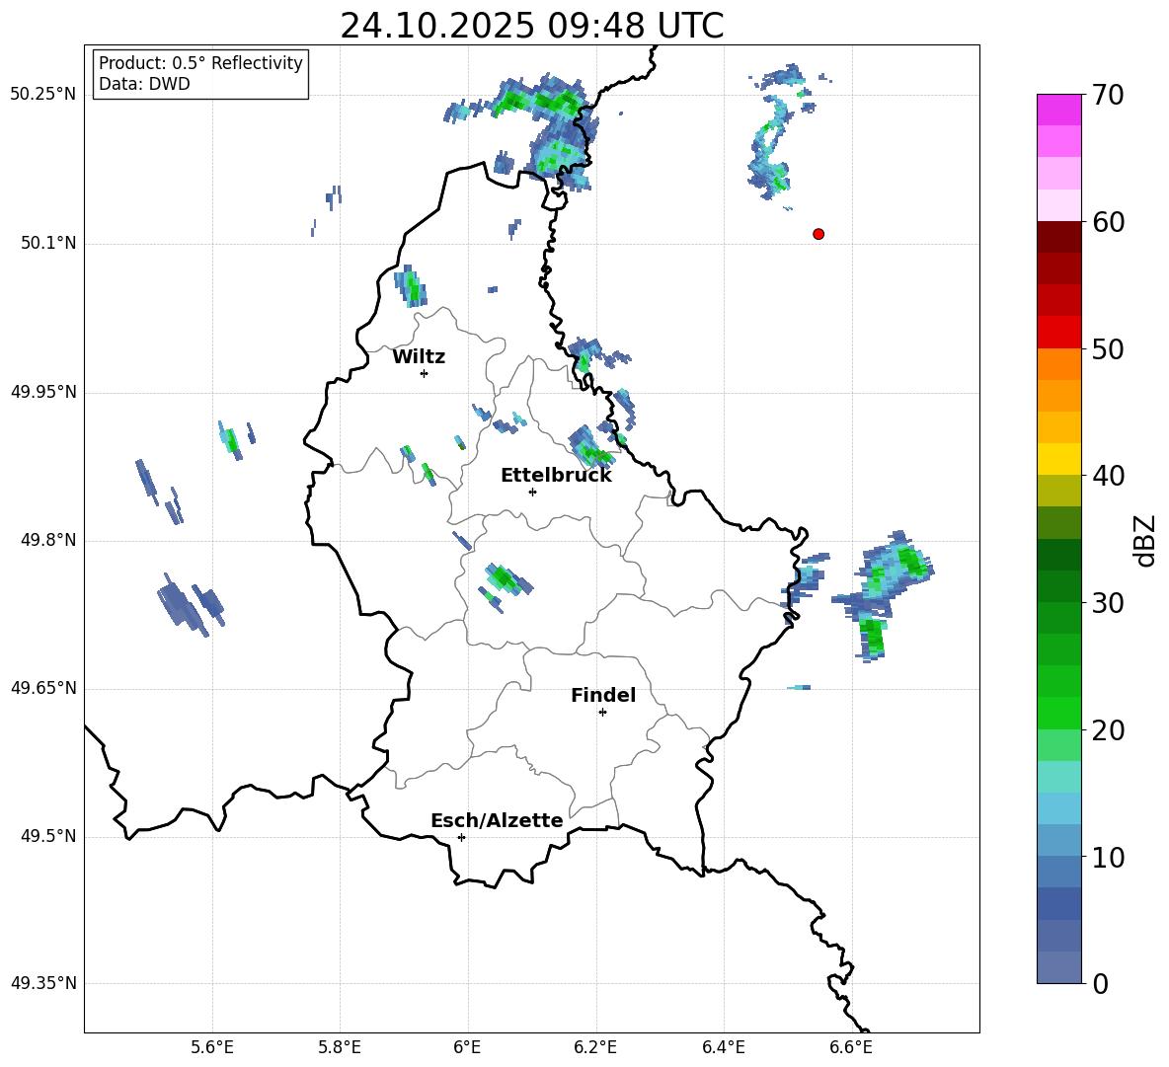The height and width of the screenshot is (1067, 1169).
Task: Click the 6°E longitude label
Action: 467,1048
